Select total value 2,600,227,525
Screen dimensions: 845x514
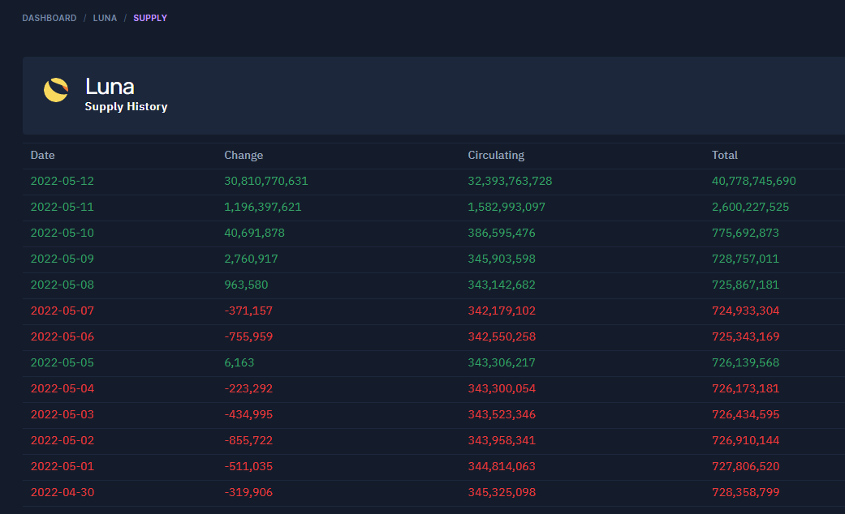pyautogui.click(x=750, y=207)
